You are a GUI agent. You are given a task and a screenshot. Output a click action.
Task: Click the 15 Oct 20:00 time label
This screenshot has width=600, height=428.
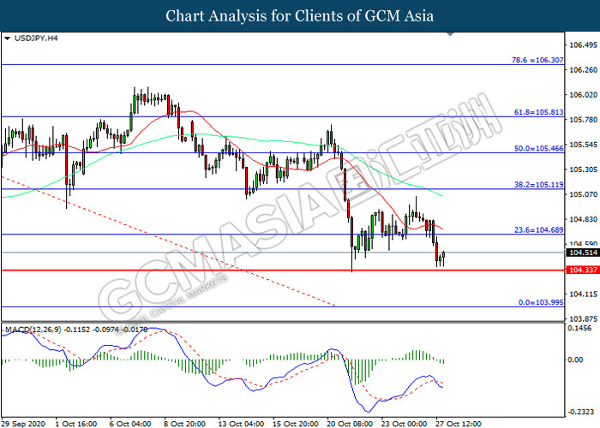tap(296, 424)
